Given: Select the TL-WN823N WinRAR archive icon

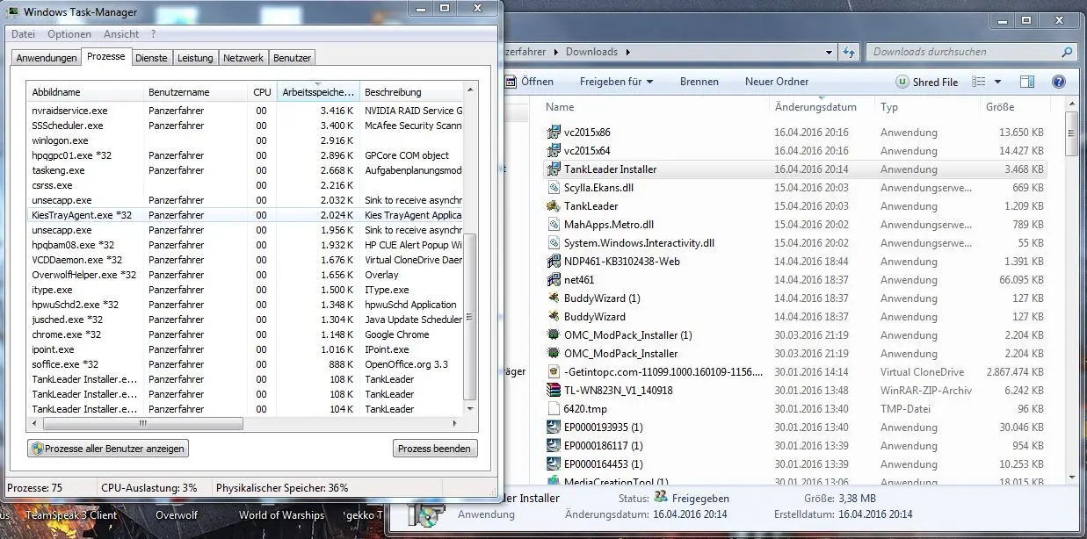Looking at the screenshot, I should pos(554,391).
